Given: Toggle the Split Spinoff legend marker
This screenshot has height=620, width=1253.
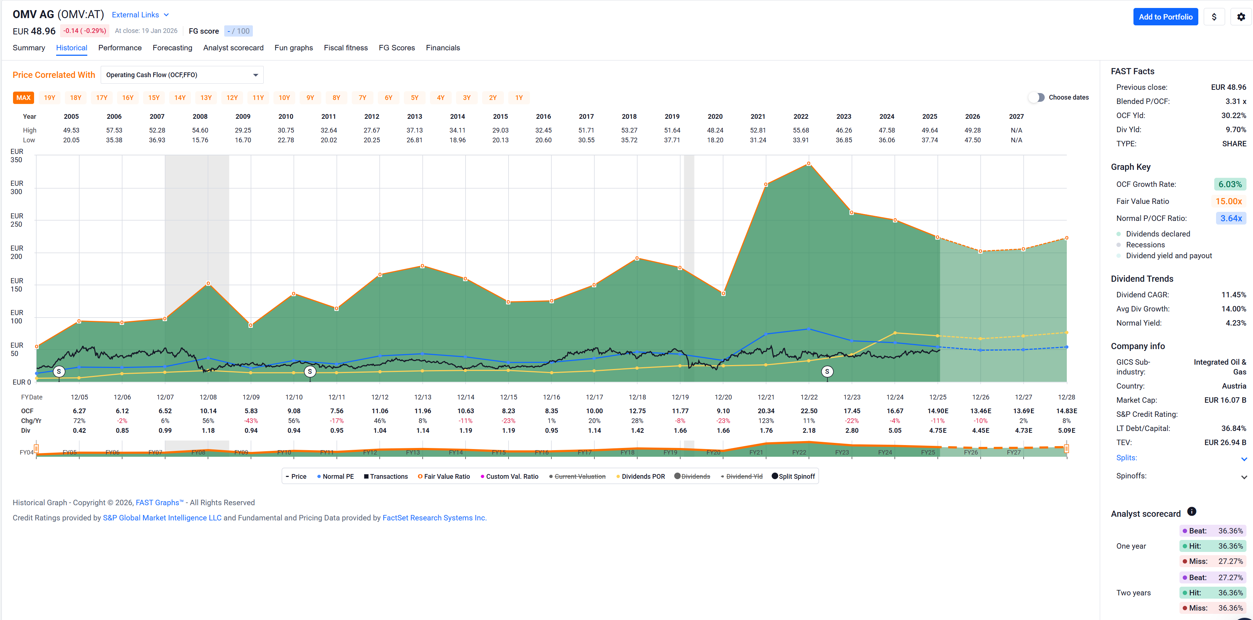Looking at the screenshot, I should click(x=793, y=476).
